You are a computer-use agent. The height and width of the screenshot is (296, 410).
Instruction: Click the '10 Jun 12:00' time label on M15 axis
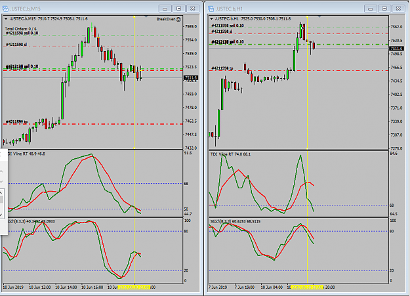[x=40, y=287]
